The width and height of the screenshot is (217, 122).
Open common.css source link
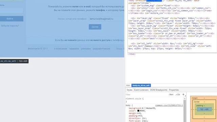169,105
